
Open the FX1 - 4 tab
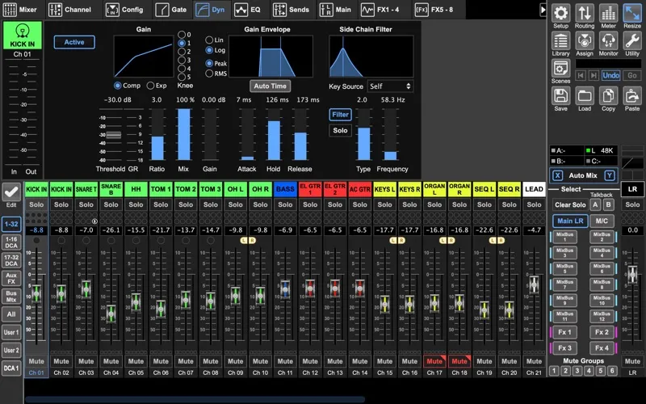click(380, 10)
